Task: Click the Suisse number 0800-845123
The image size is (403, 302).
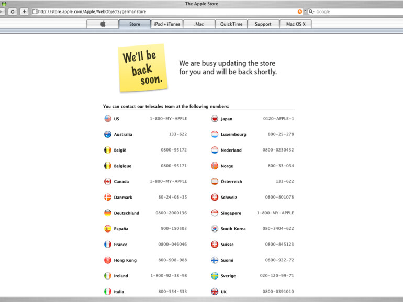Action: 279,244
